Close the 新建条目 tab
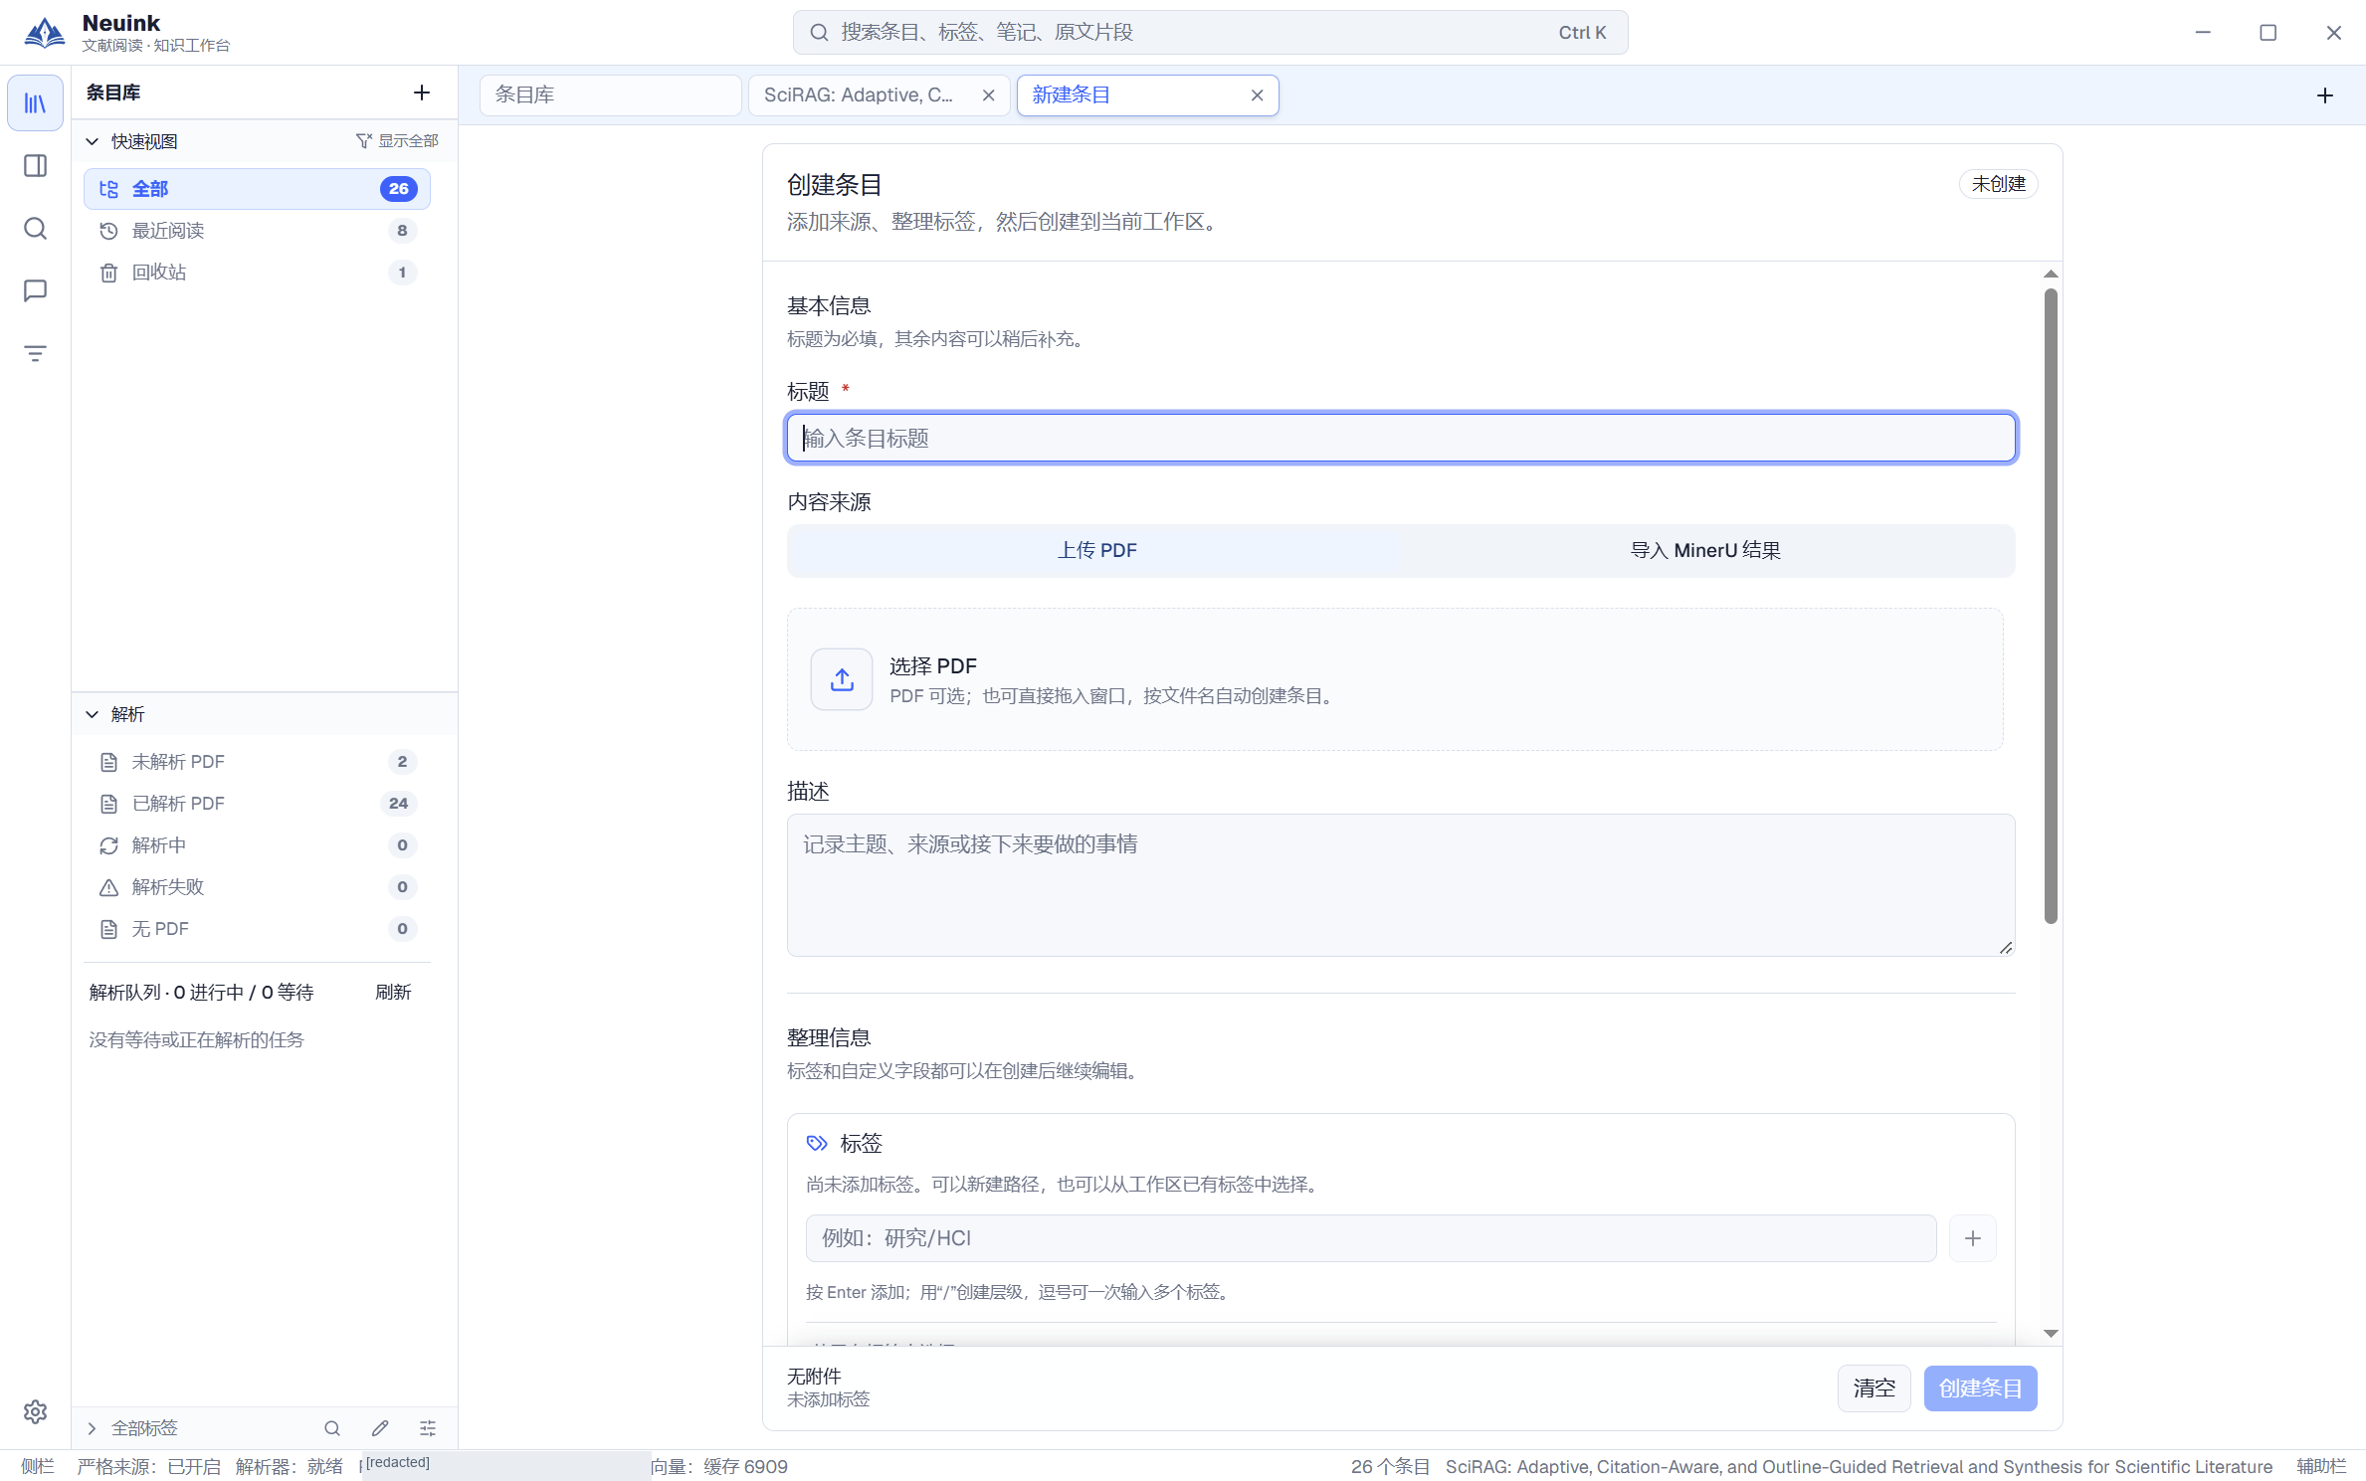2366x1481 pixels. pyautogui.click(x=1257, y=95)
